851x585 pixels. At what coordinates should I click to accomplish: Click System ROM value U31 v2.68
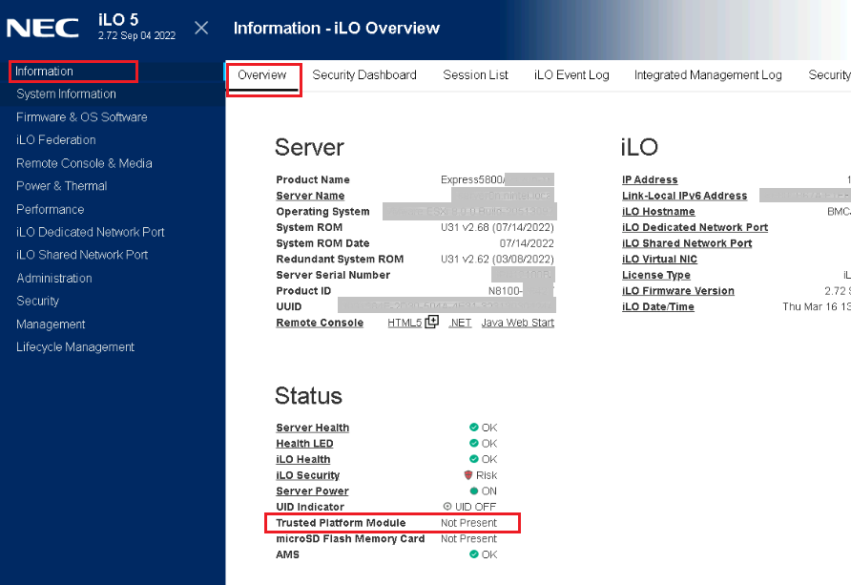pyautogui.click(x=497, y=227)
